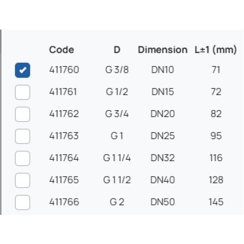Click the Code column header
The image size is (244, 244).
coord(61,50)
